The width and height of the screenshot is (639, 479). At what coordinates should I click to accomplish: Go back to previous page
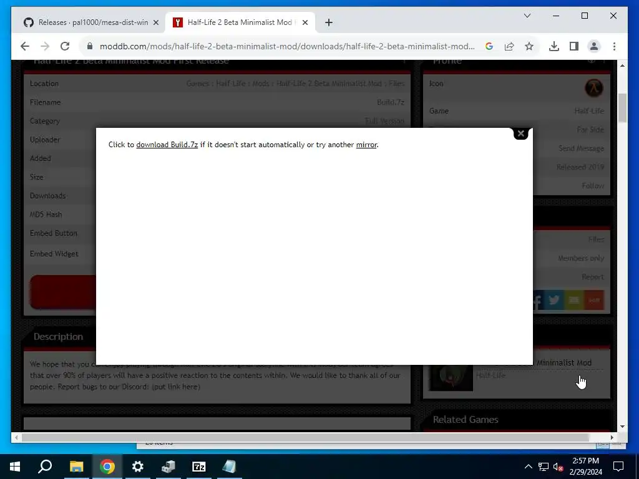point(25,46)
